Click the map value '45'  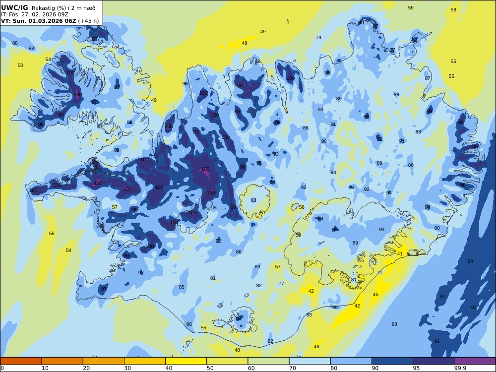pyautogui.click(x=375, y=295)
